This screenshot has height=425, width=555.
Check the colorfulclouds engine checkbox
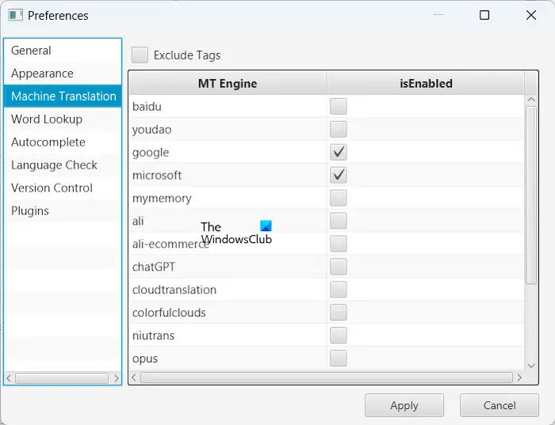(338, 313)
